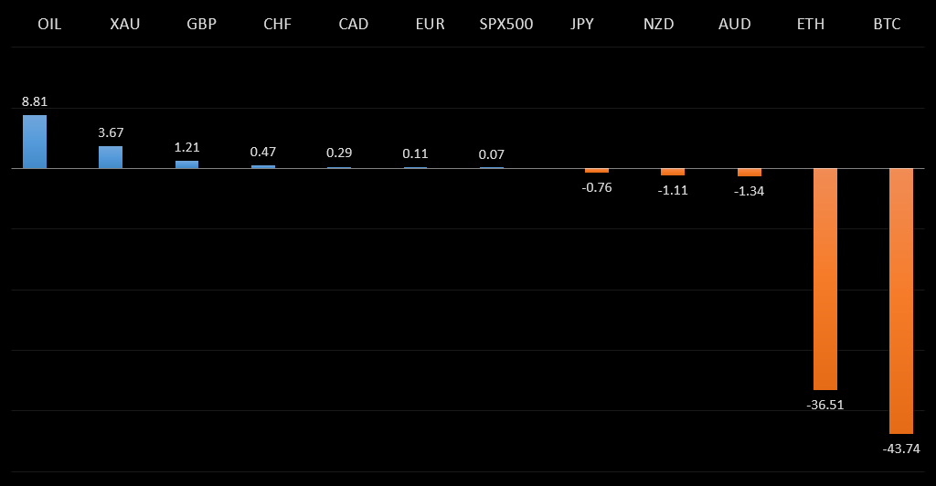936x486 pixels.
Task: Select the CAD column label
Action: [353, 24]
